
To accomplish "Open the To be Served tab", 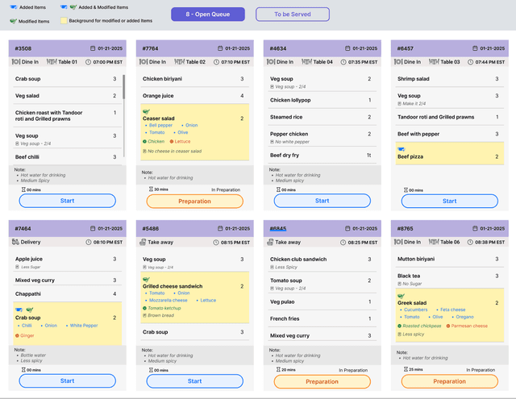I will click(x=292, y=15).
